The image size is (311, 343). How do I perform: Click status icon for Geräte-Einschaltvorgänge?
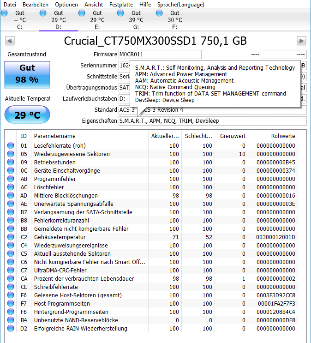tap(11, 170)
